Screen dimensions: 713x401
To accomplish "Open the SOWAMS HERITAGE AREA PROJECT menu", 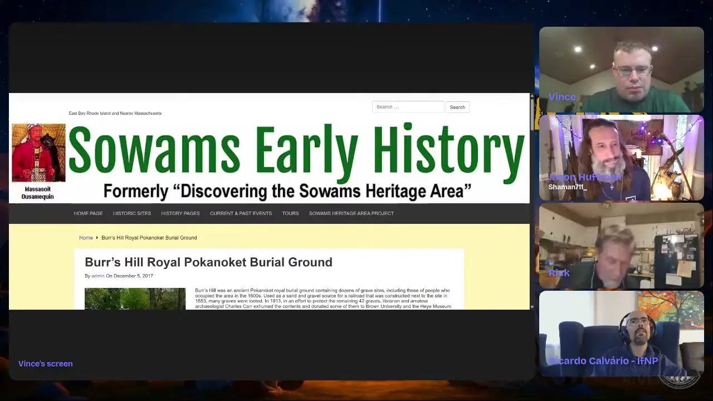I will coord(351,213).
